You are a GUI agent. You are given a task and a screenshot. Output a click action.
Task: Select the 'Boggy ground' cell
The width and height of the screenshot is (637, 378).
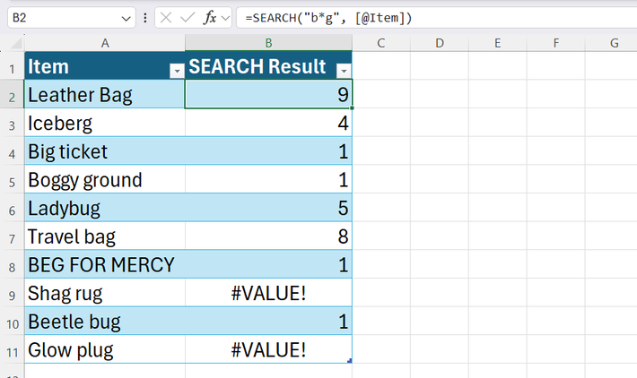pos(105,179)
